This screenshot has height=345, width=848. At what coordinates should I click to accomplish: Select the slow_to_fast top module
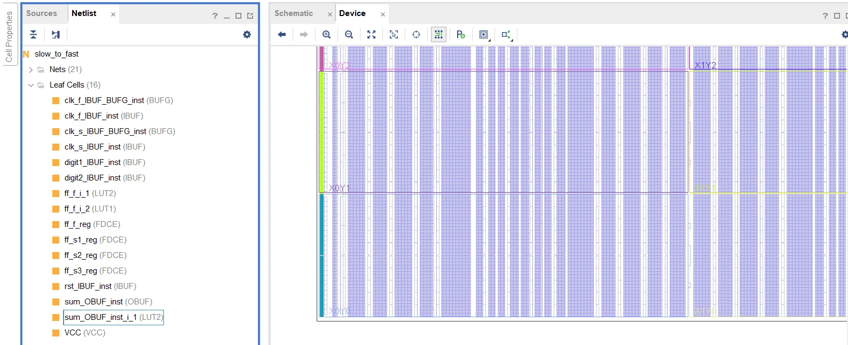[x=57, y=54]
